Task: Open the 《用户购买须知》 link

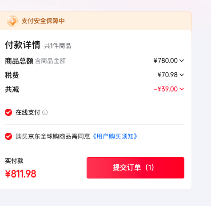Action: [x=115, y=136]
